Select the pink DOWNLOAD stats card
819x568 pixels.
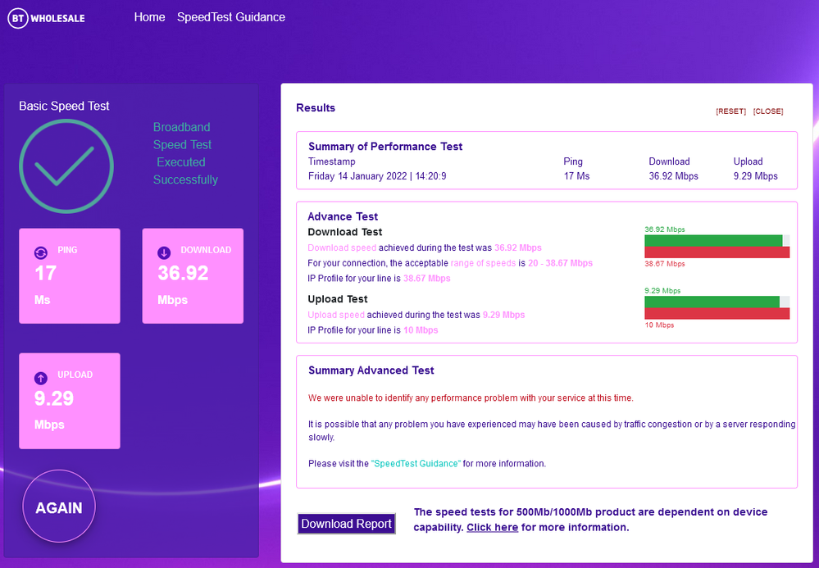pyautogui.click(x=193, y=276)
